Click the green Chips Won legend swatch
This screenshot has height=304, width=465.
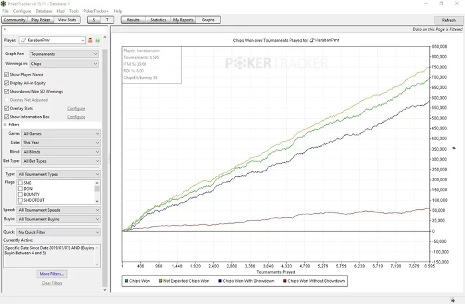click(x=126, y=281)
